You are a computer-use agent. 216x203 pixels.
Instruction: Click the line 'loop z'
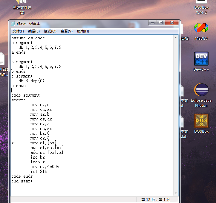pos(37,162)
